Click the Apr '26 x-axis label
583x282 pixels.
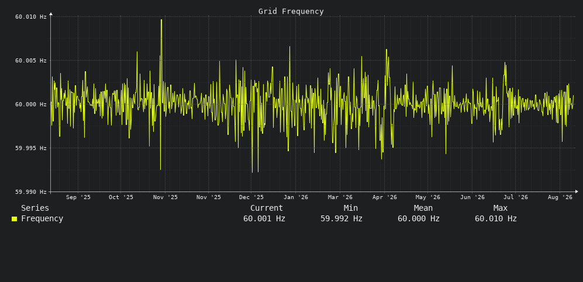[385, 197]
